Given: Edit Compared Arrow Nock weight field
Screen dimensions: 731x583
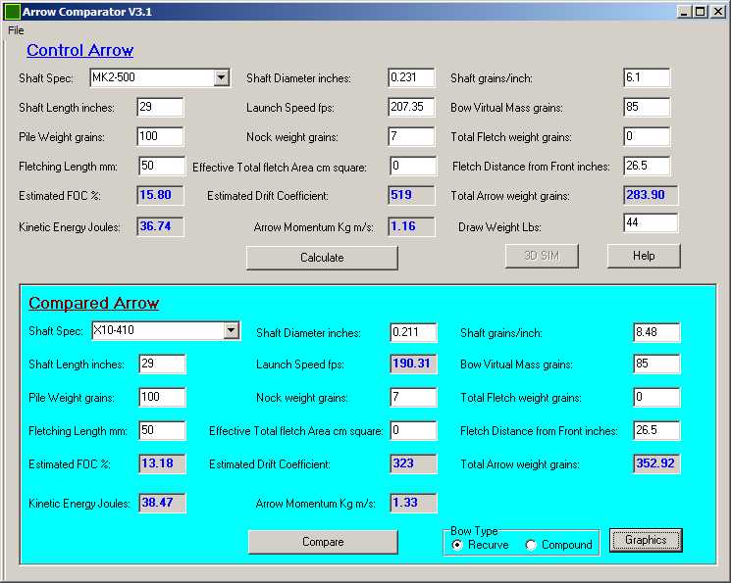Looking at the screenshot, I should click(x=413, y=397).
